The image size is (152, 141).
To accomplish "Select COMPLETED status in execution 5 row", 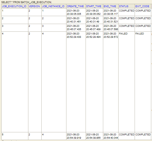I will click(x=127, y=136).
